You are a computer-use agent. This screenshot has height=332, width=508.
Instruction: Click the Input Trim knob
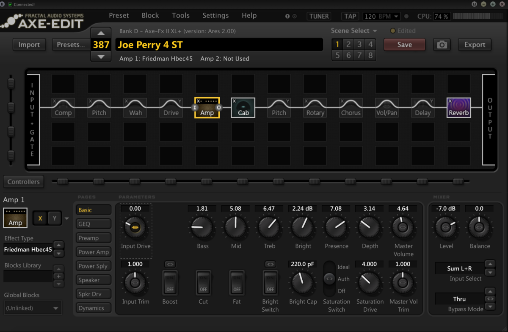[x=135, y=283]
